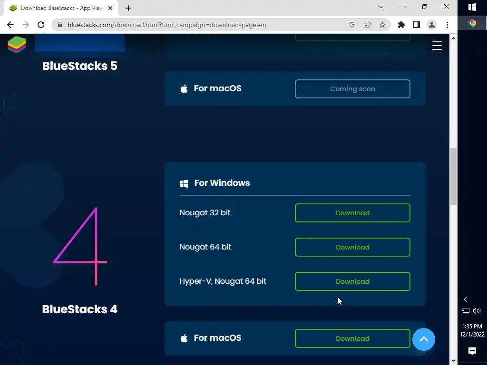
Task: Reload the BlueStacks download page
Action: [41, 25]
